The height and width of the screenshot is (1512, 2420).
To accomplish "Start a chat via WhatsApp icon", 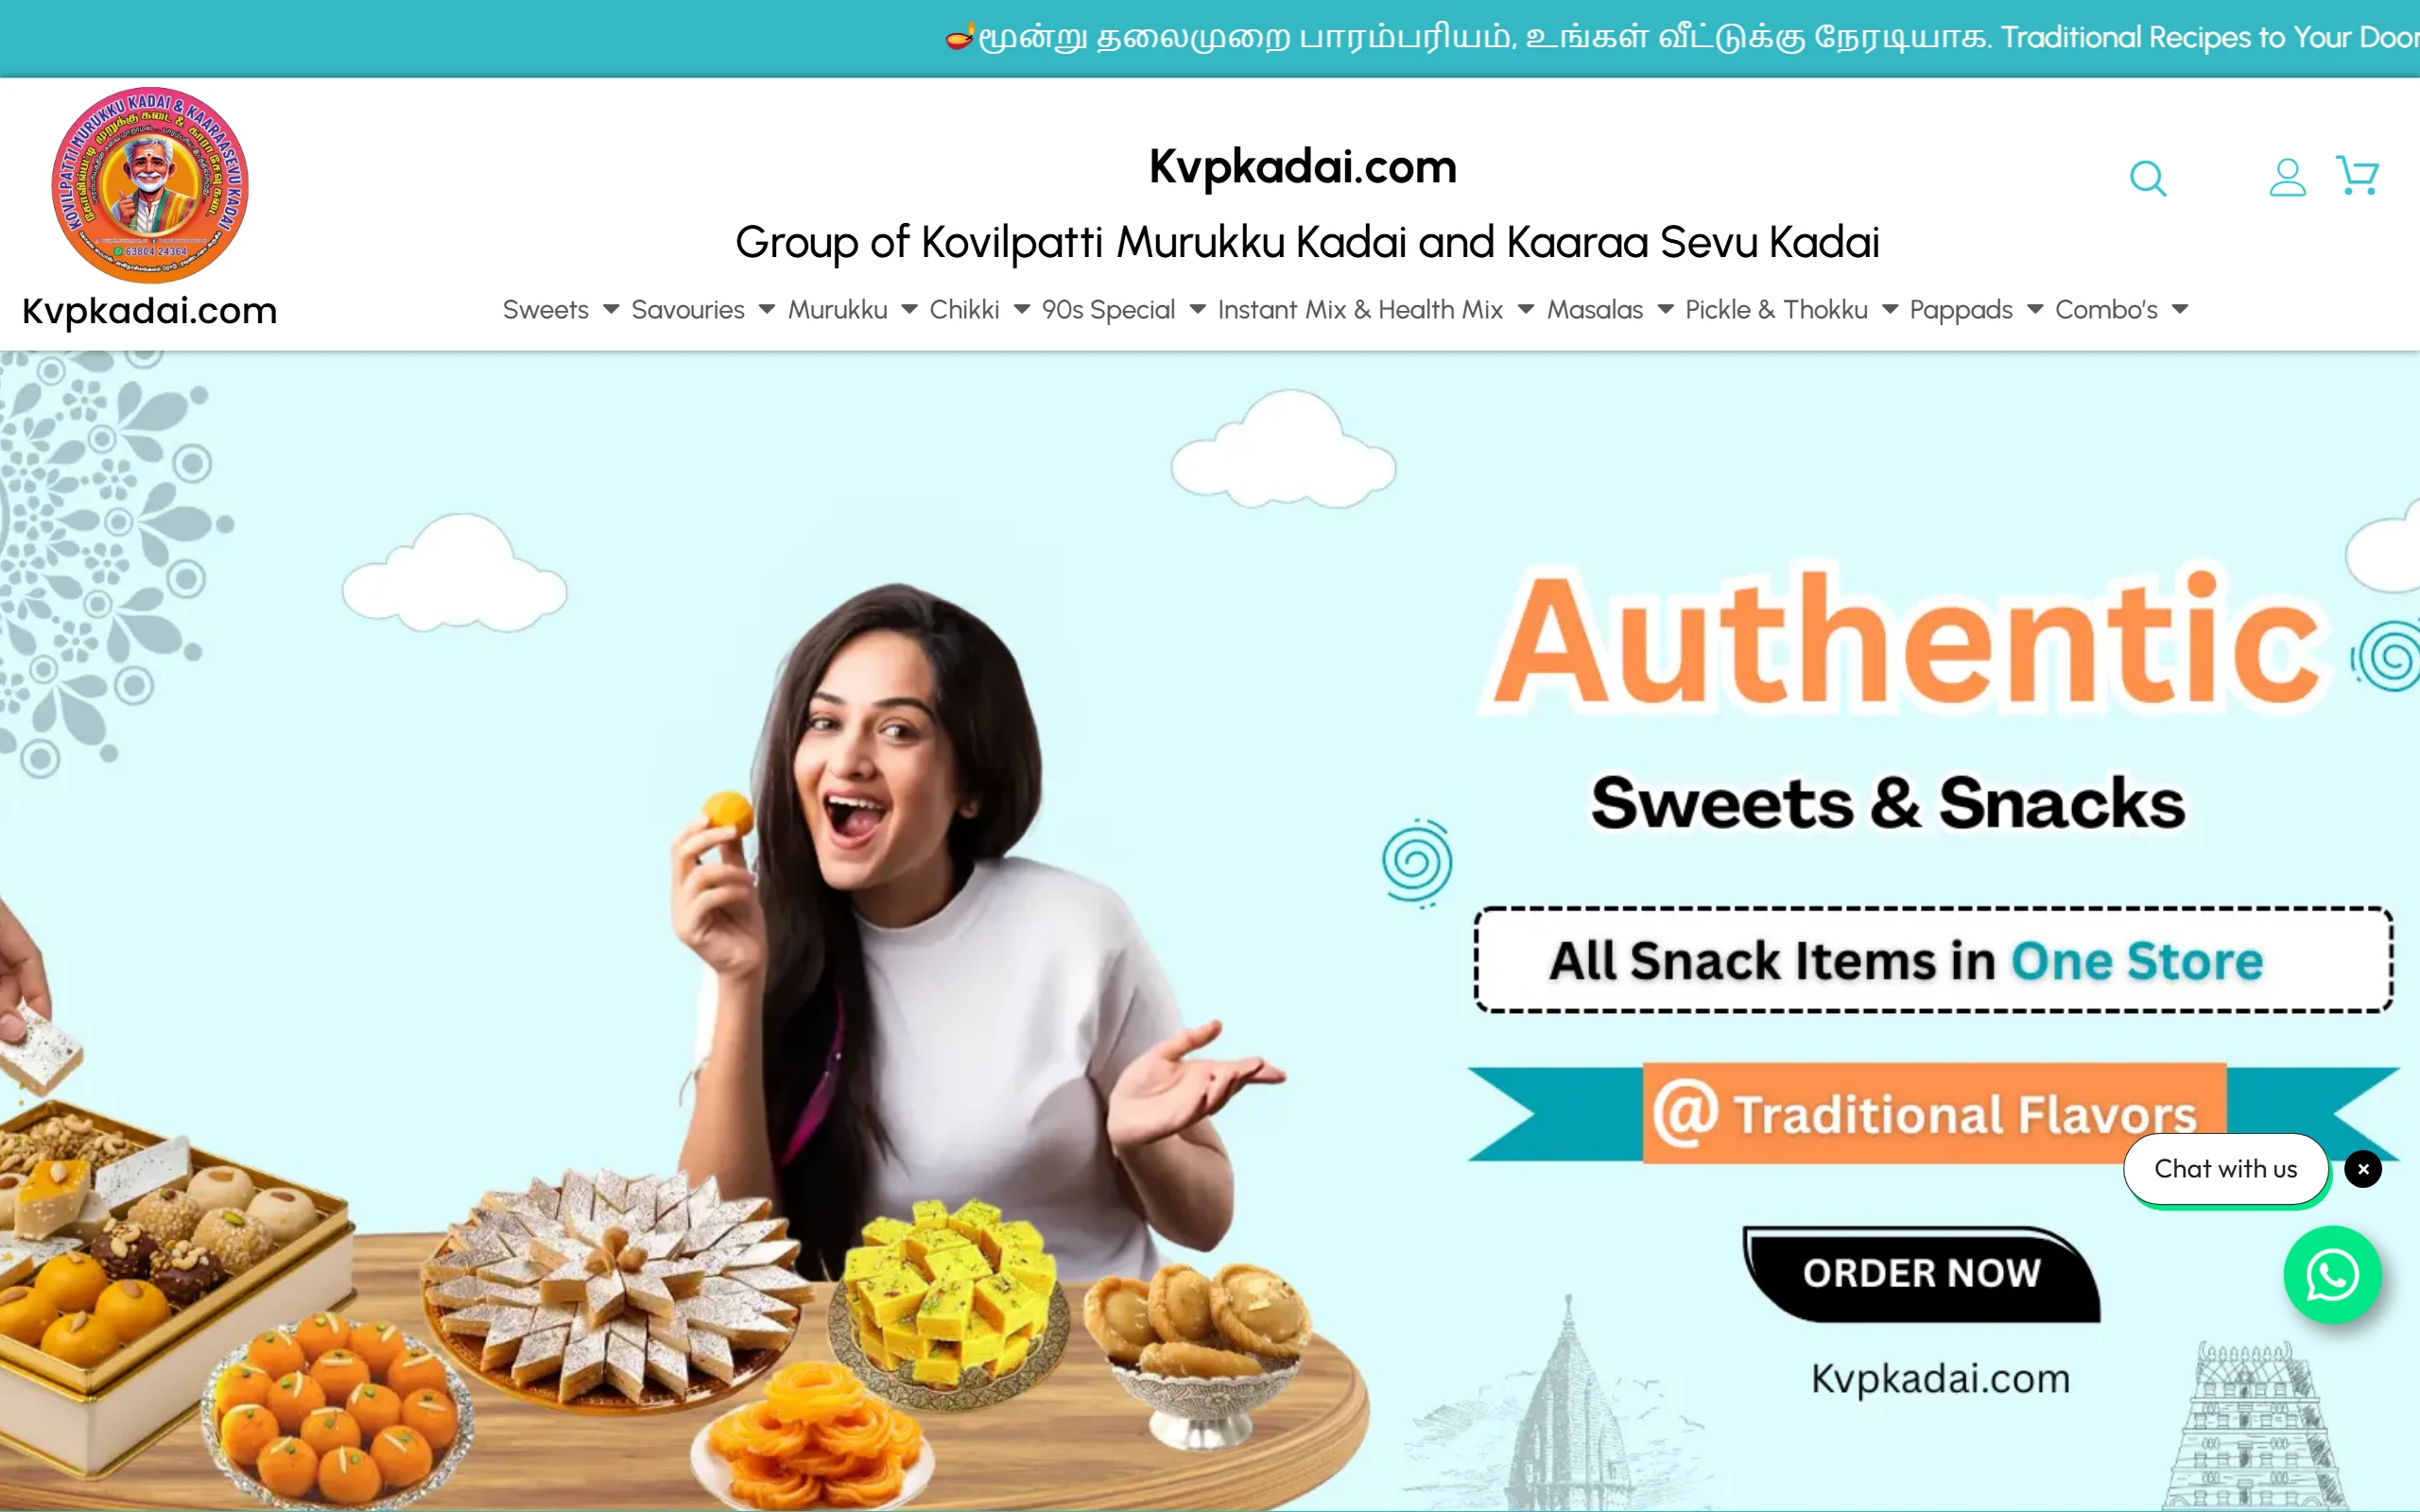I will (x=2332, y=1275).
